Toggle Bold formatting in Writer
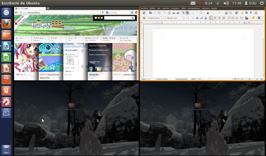Image resolution: width=266 pixels, height=156 pixels. tap(197, 18)
